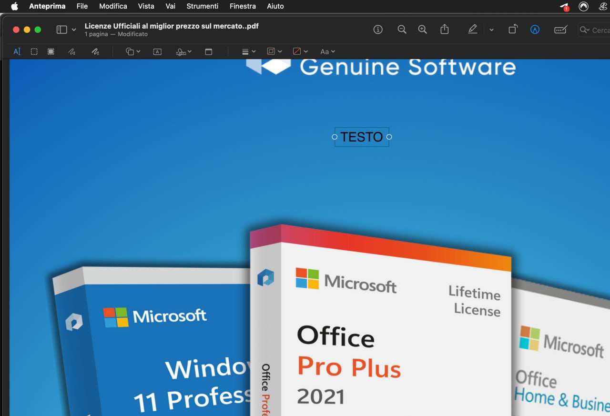The image size is (610, 416).
Task: Open the File menu
Action: pos(82,6)
